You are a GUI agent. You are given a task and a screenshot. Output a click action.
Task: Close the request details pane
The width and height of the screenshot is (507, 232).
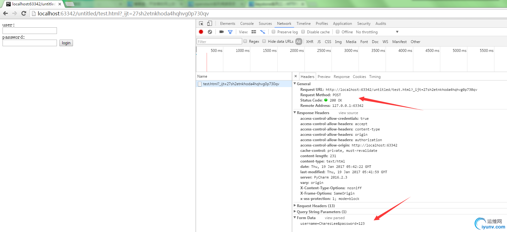point(296,76)
